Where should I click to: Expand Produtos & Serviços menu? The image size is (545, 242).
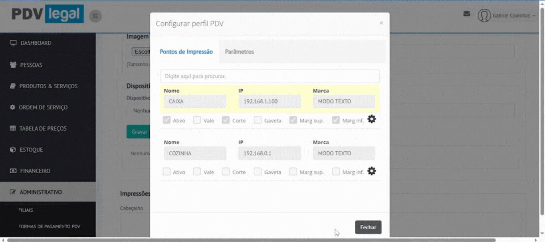[48, 86]
